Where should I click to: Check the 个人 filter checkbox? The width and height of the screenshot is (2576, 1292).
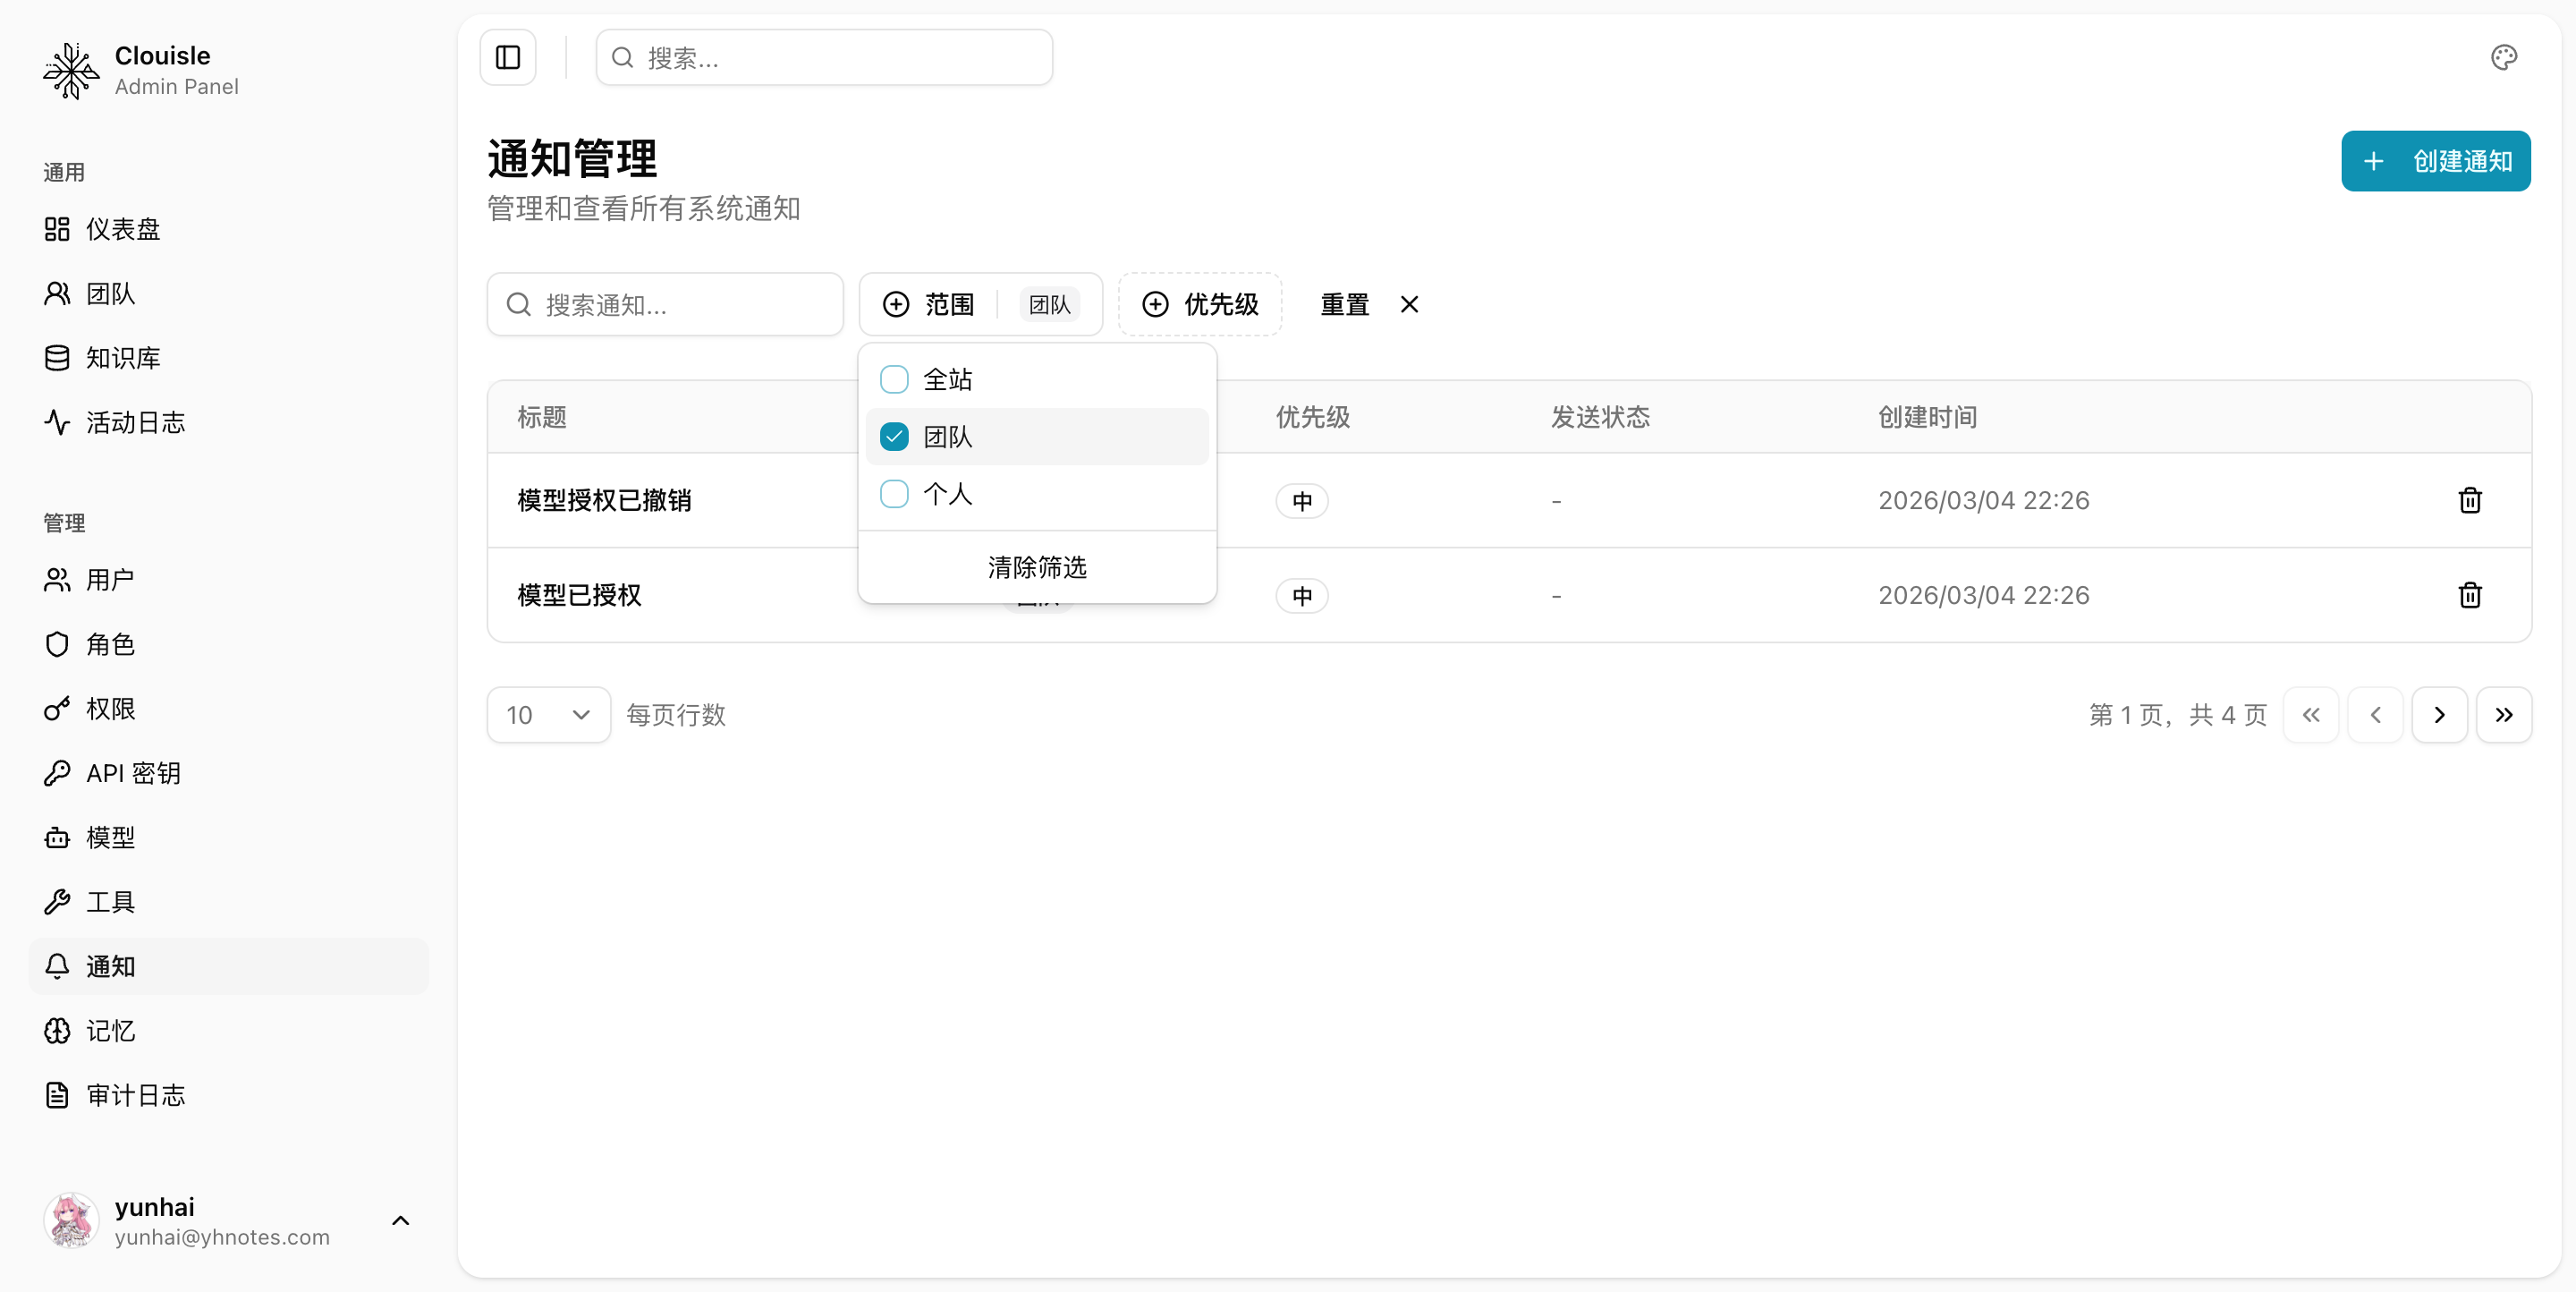tap(893, 494)
